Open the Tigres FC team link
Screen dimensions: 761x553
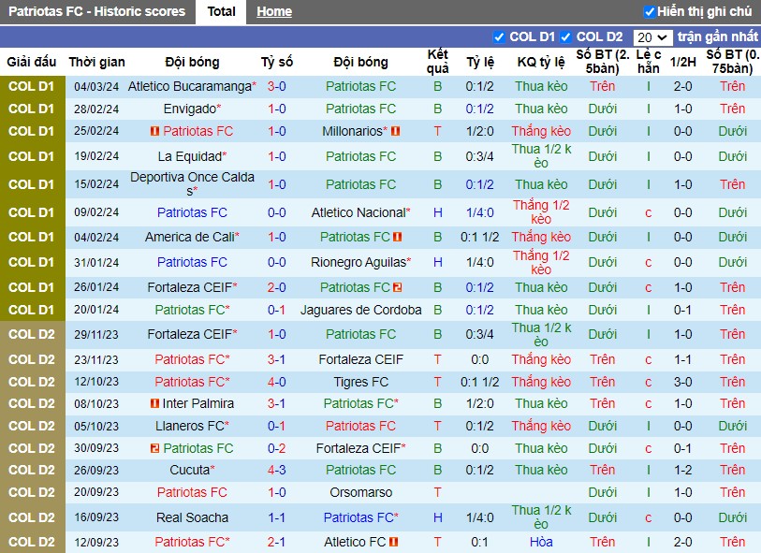point(361,382)
